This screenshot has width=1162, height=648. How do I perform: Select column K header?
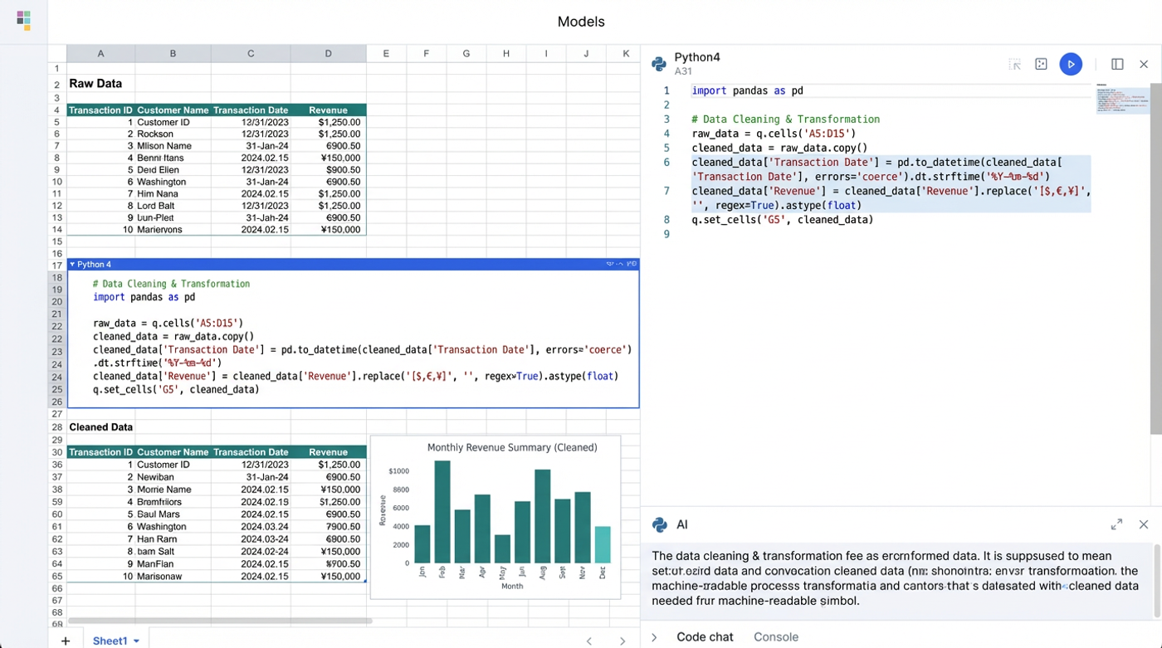[625, 53]
